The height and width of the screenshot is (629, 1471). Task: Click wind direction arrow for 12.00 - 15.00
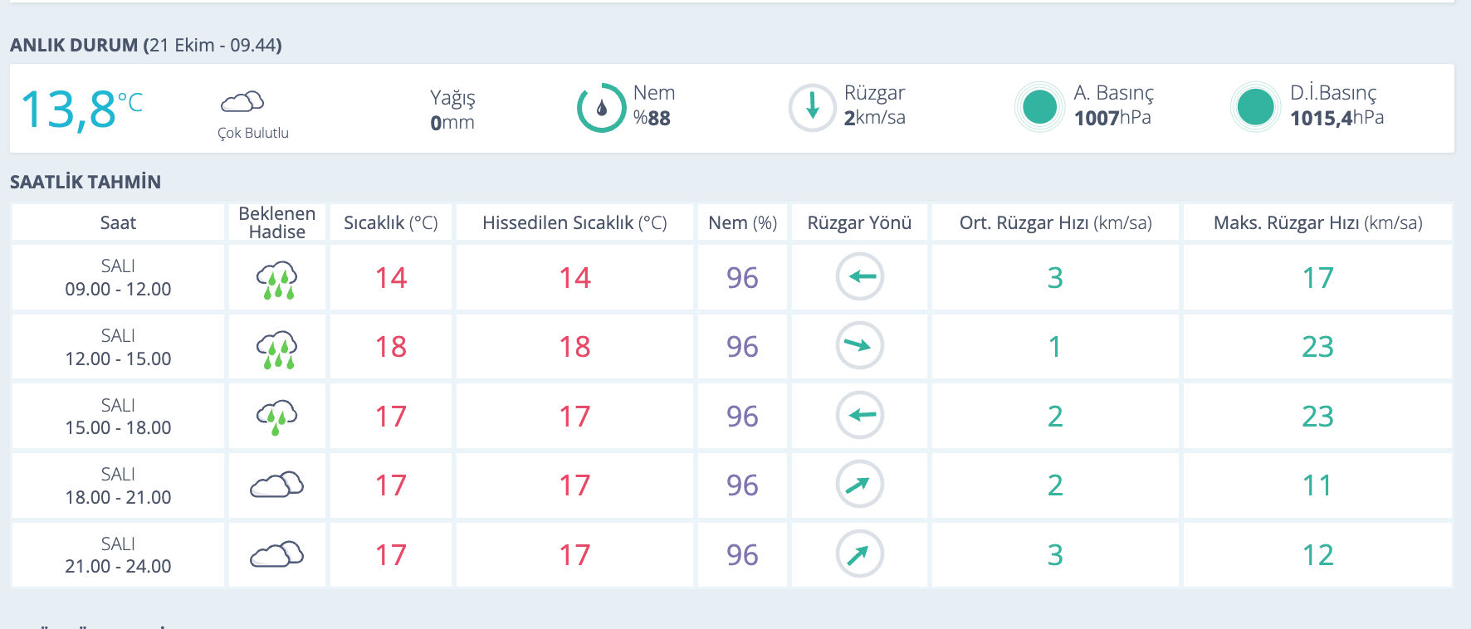click(x=859, y=346)
